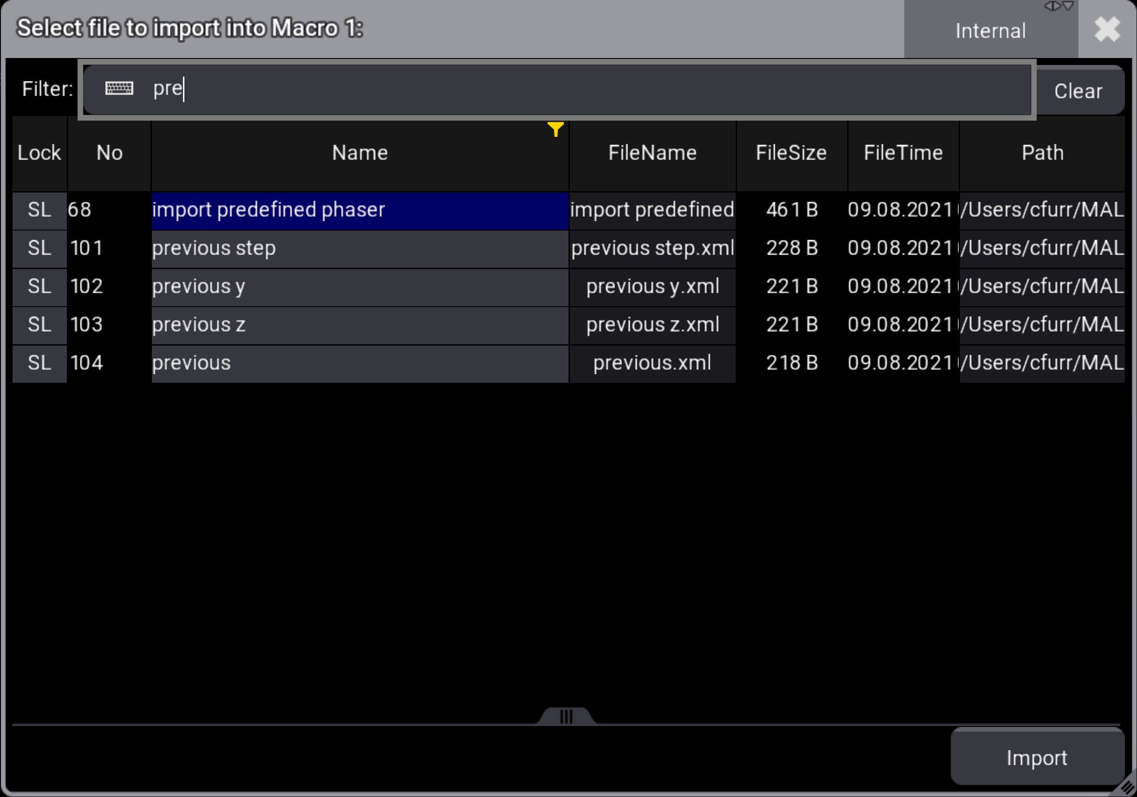The image size is (1137, 797).
Task: Select the 'previous z' name cell
Action: click(360, 326)
